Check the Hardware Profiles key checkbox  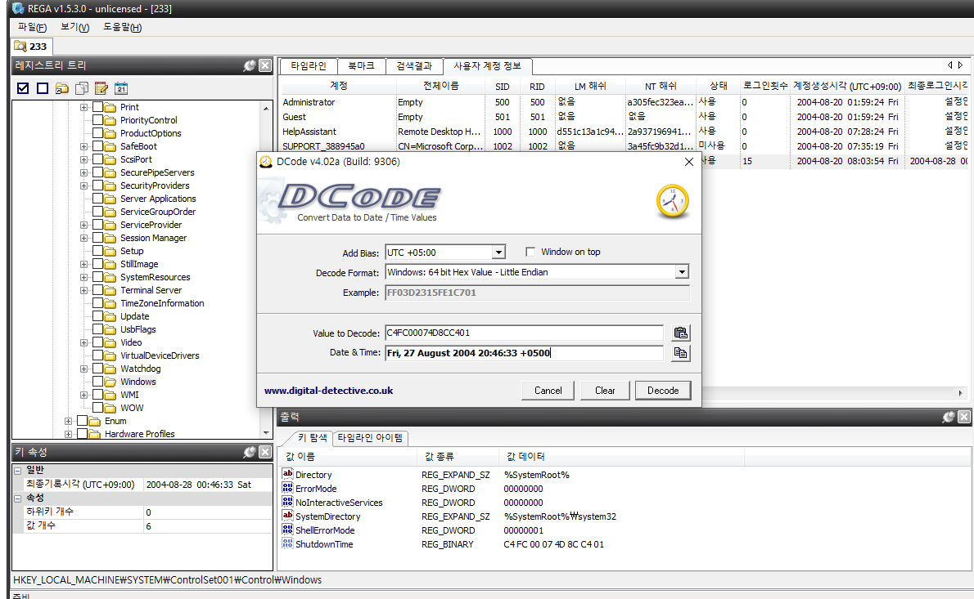click(x=82, y=433)
